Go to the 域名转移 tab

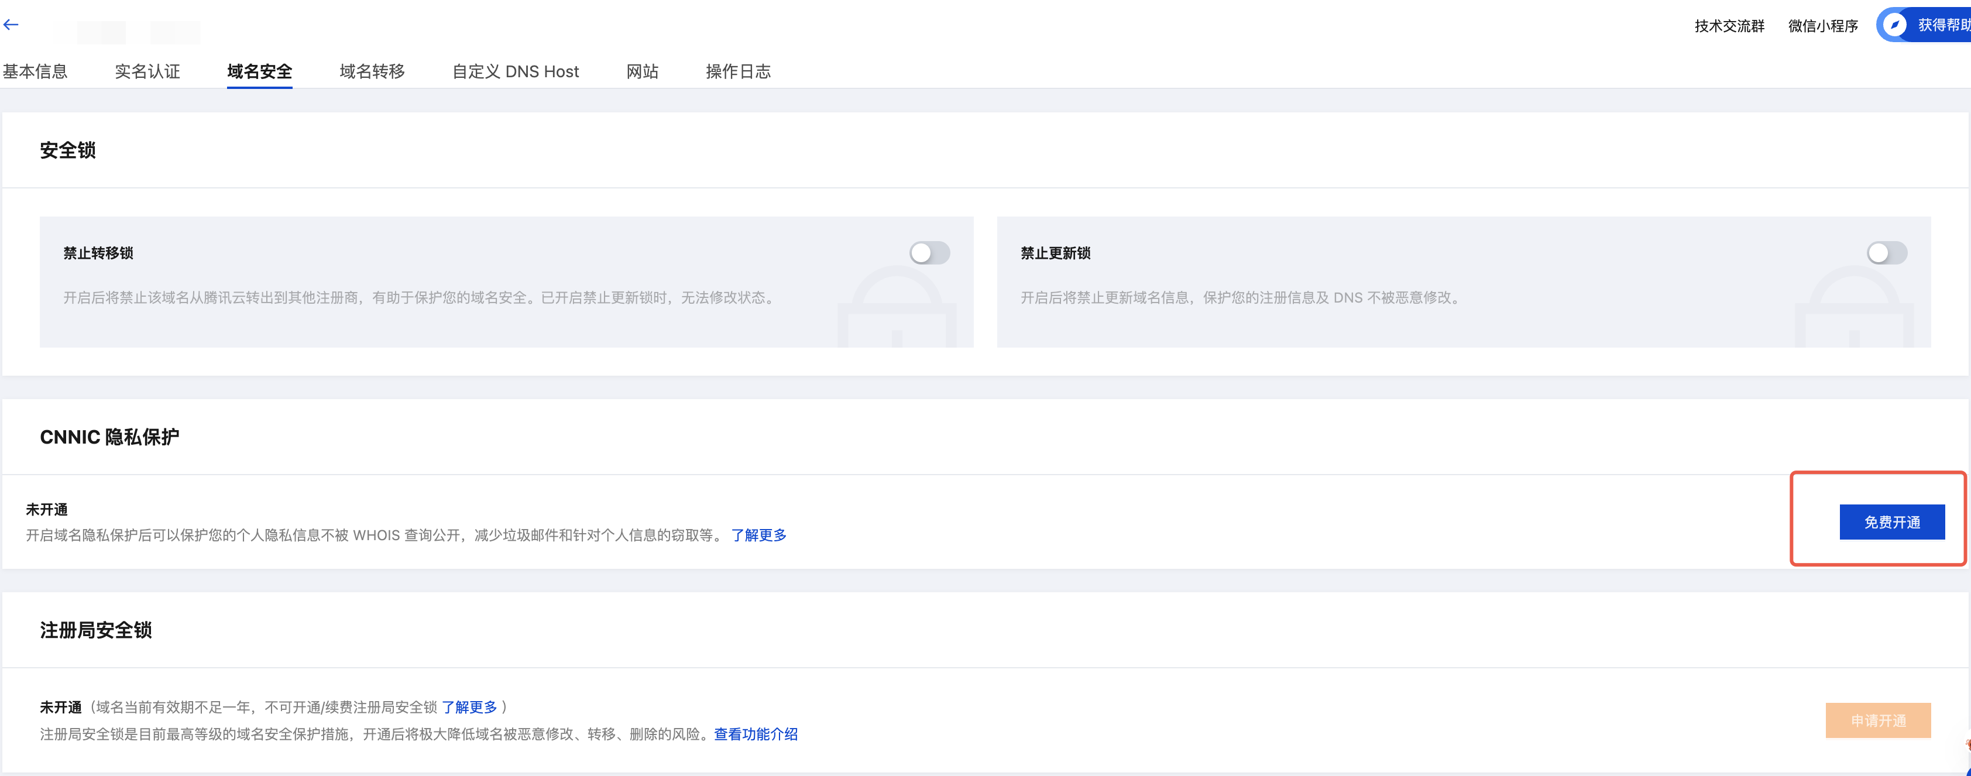[372, 71]
